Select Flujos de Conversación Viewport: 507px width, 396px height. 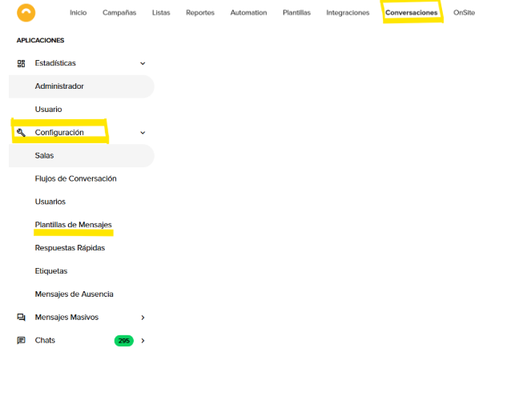[75, 178]
